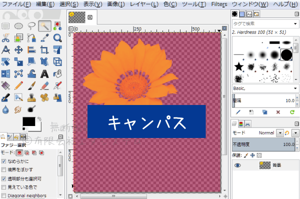Hide the 背景 layer with eye icon
Viewport: 300px width, 199px height.
[237, 165]
